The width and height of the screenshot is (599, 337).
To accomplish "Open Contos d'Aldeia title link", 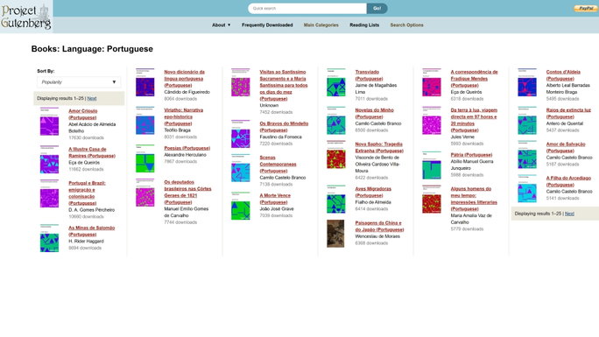I will [x=563, y=75].
